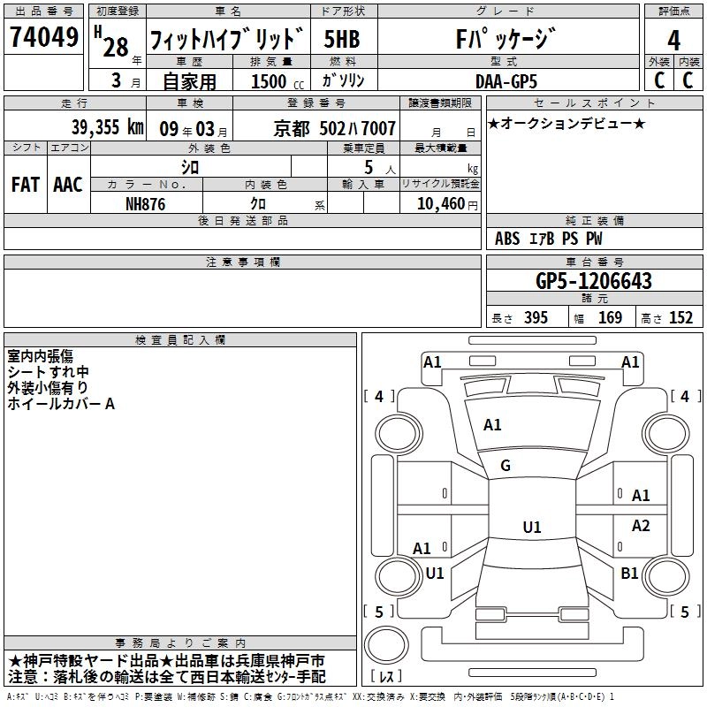707x707 pixels.
Task: Select header 初度登録
Action: [x=118, y=11]
